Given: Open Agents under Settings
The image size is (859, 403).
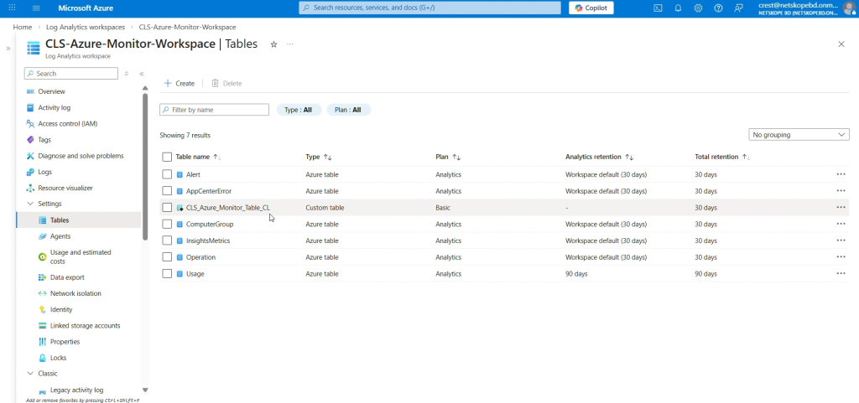Looking at the screenshot, I should click(60, 236).
